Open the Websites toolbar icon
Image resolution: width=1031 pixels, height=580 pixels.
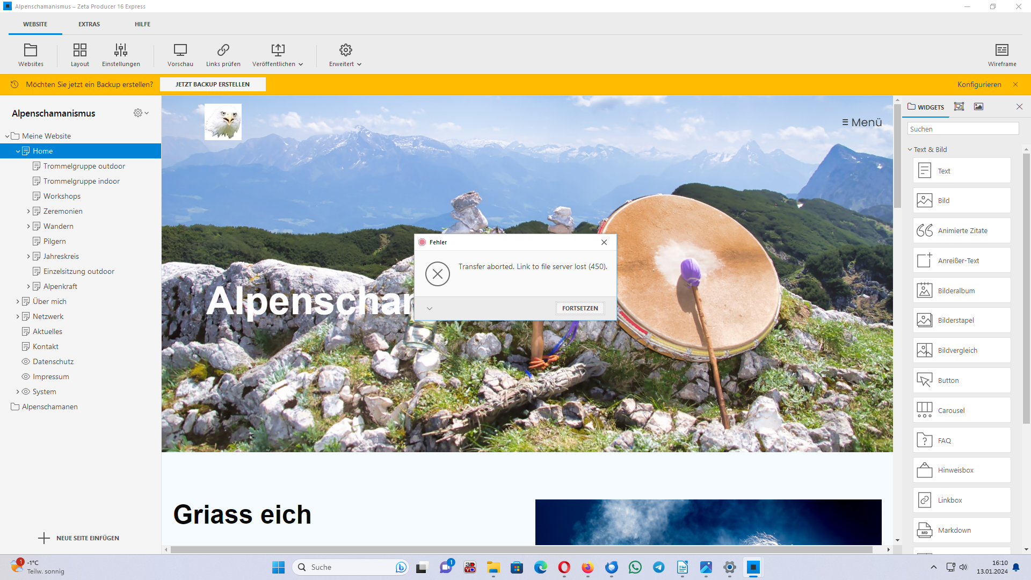(31, 55)
